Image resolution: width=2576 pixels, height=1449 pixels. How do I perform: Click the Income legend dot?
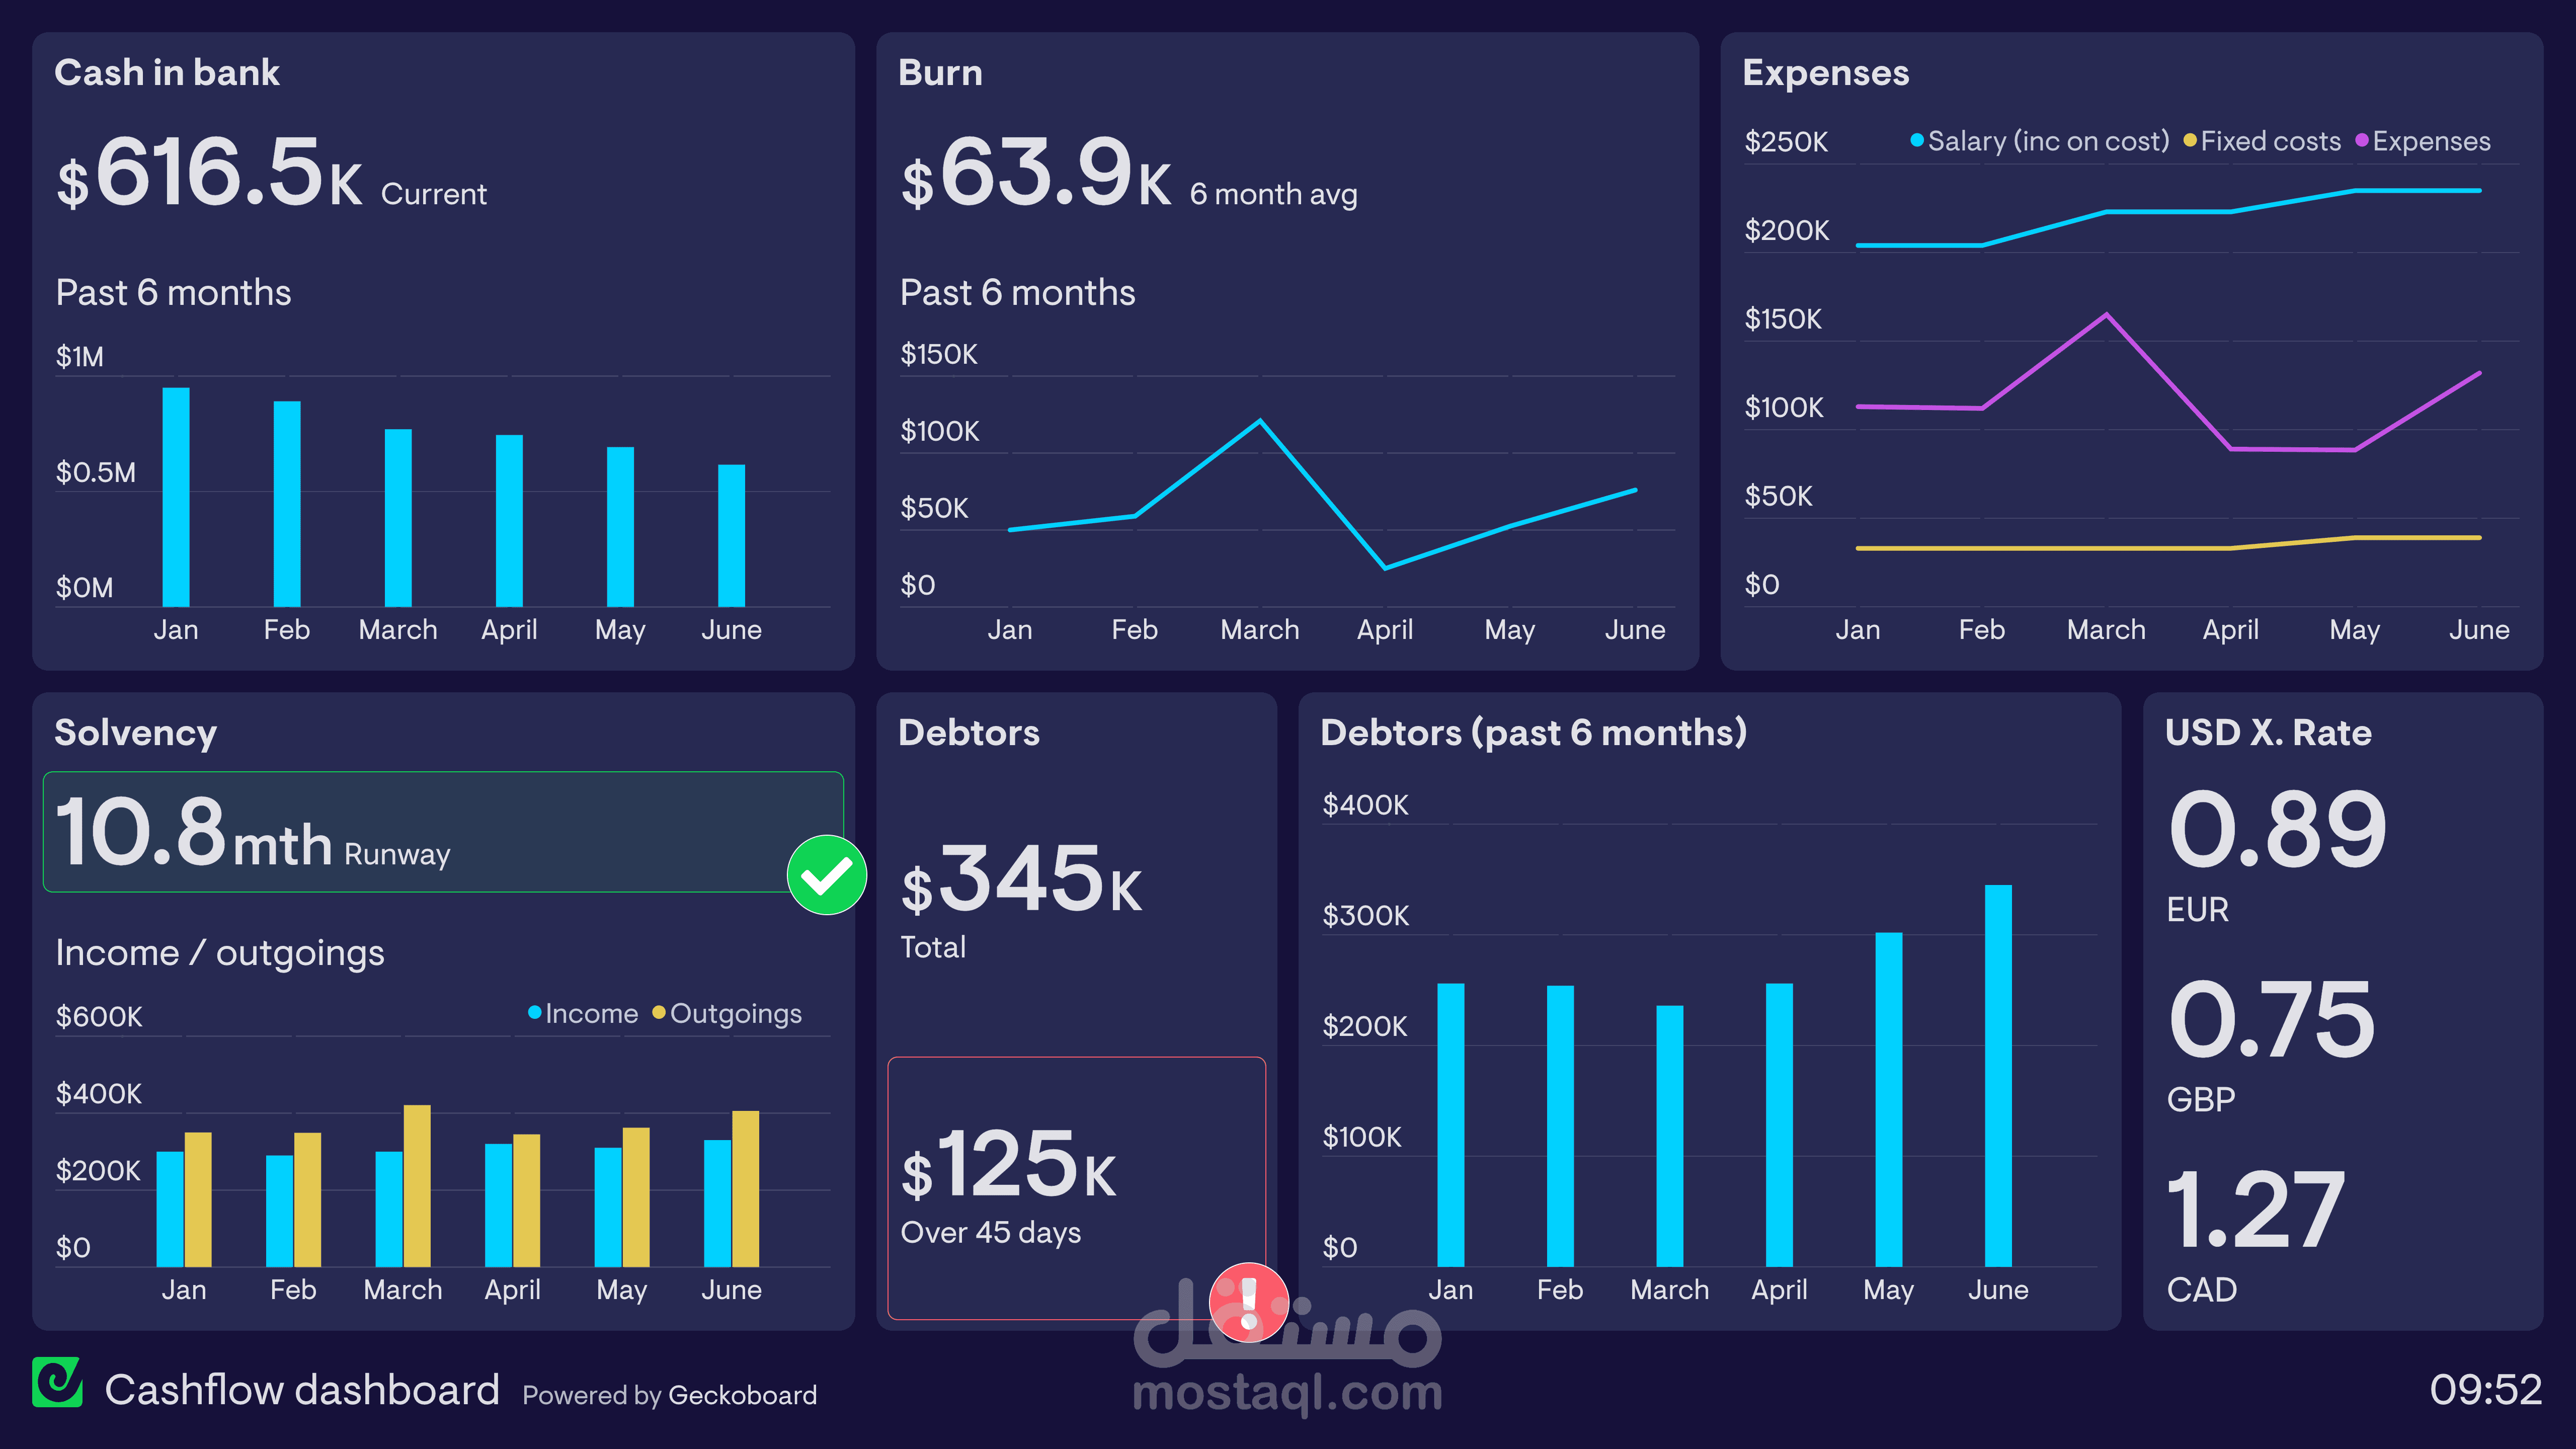pyautogui.click(x=535, y=1013)
